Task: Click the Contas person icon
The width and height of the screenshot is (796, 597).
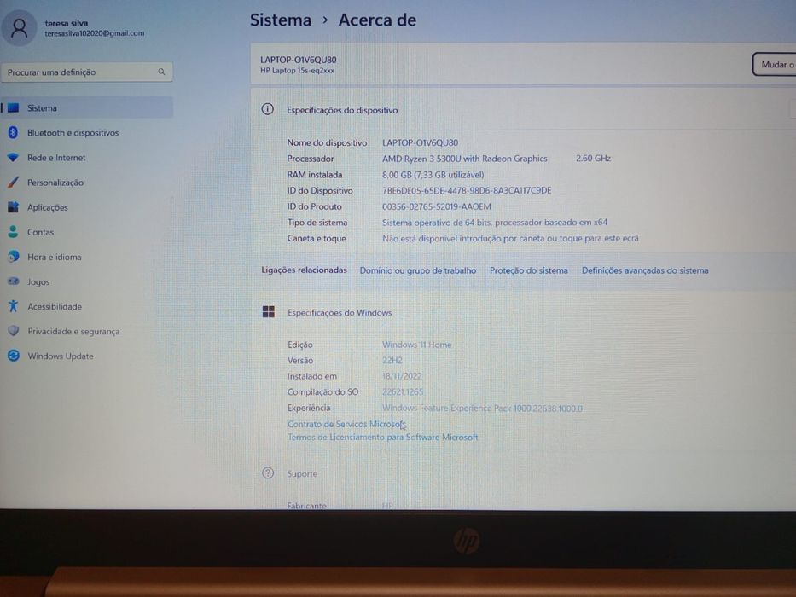Action: (13, 232)
